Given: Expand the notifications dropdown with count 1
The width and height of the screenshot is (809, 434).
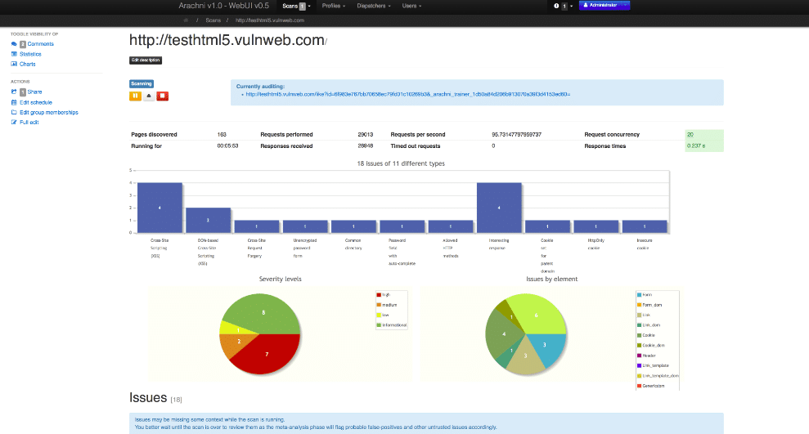Looking at the screenshot, I should pos(567,7).
